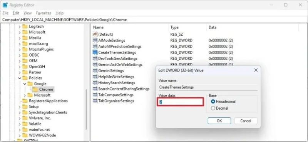Screen dimensions: 308x142
Task: Open the Edit menu
Action: point(16,13)
